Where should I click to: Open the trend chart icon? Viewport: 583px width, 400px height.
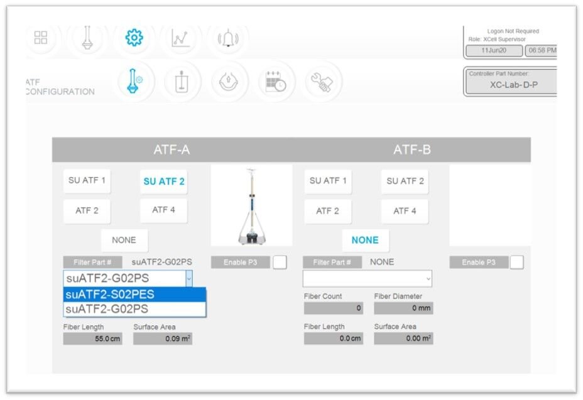181,38
